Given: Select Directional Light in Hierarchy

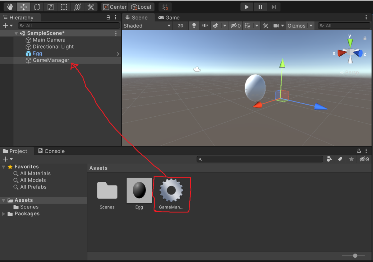Looking at the screenshot, I should [49, 47].
